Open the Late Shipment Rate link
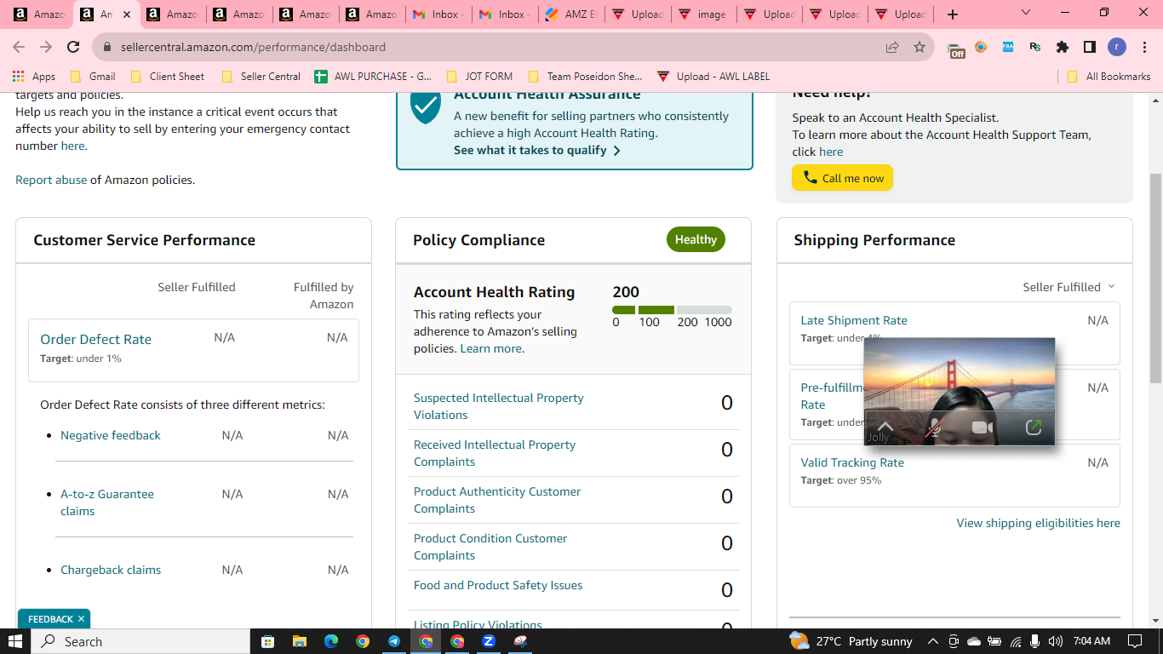Screen dimensions: 1163x654 pyautogui.click(x=854, y=320)
